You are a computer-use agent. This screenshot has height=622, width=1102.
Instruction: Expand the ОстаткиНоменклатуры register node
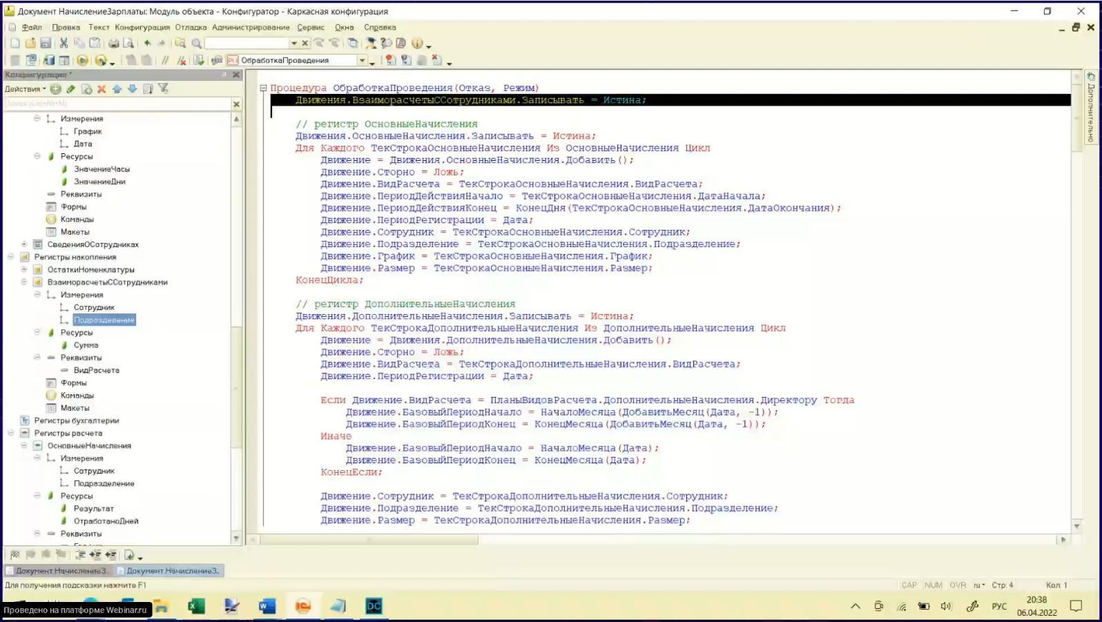click(24, 270)
